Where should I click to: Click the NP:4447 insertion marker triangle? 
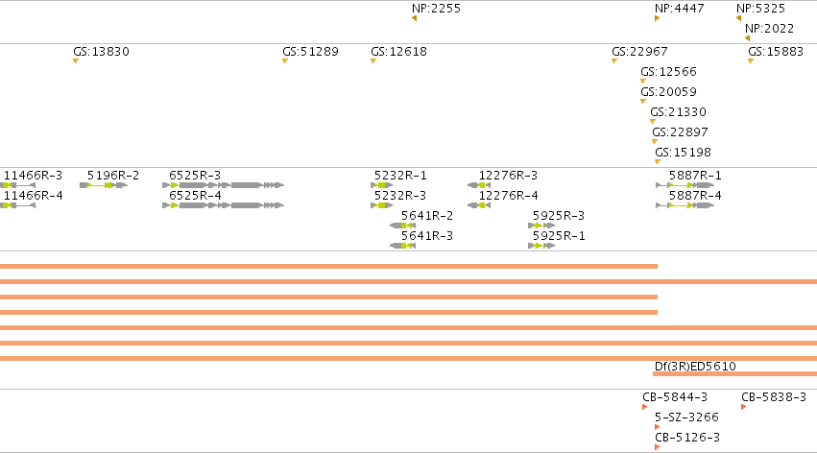(x=657, y=18)
